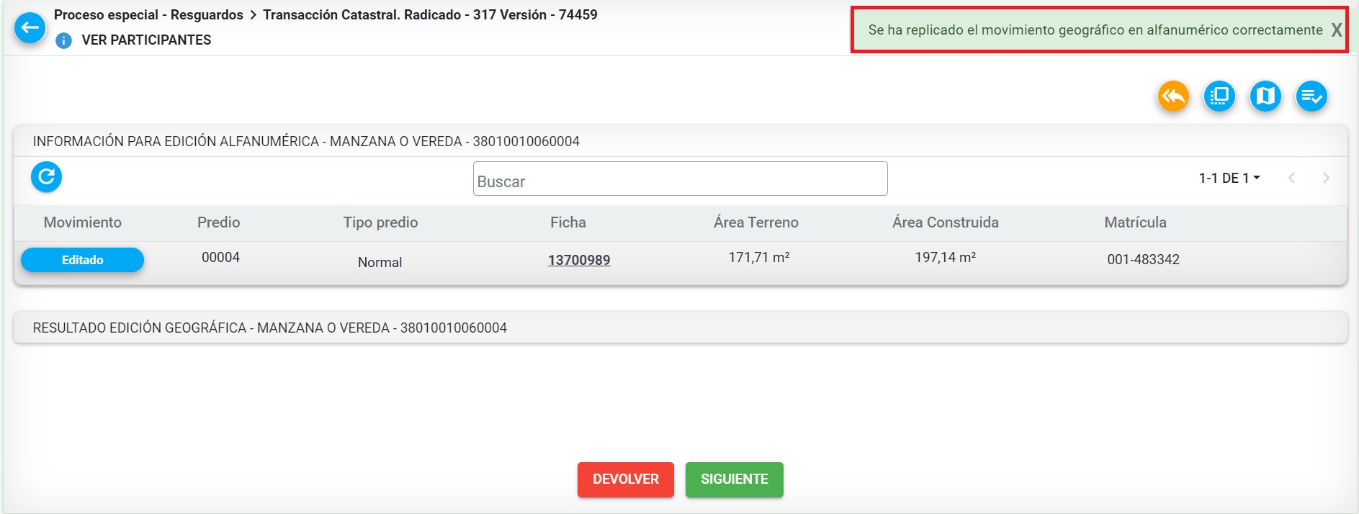Click the Ficha column header
This screenshot has width=1359, height=514.
click(x=568, y=222)
